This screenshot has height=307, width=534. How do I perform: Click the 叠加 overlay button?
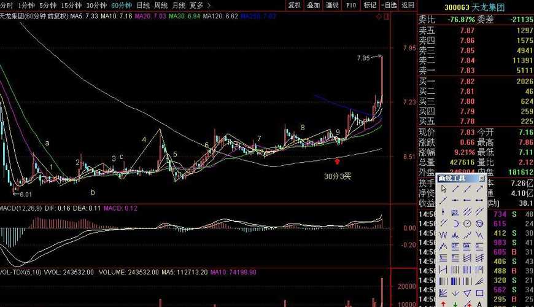coord(313,5)
